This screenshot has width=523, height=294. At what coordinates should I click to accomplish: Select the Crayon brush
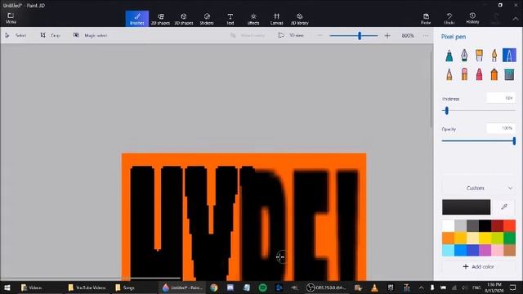pos(480,74)
